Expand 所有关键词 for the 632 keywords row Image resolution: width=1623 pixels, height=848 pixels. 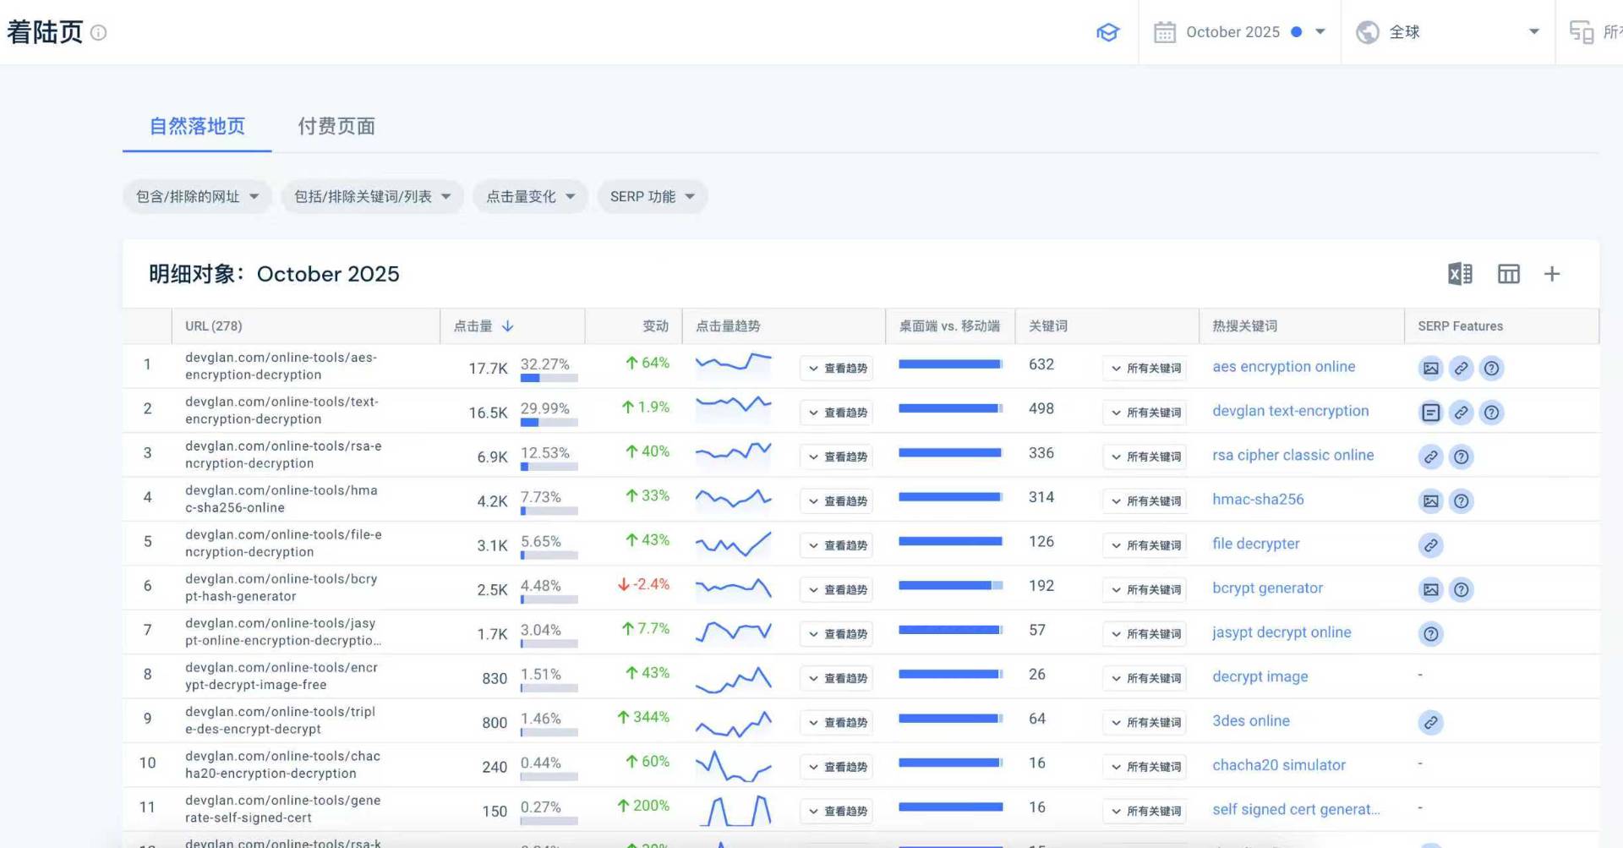click(x=1145, y=369)
